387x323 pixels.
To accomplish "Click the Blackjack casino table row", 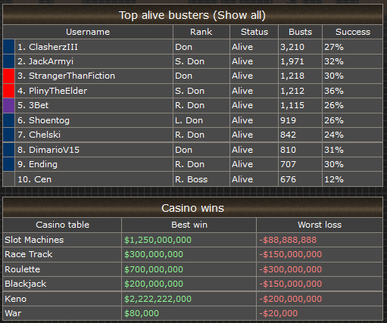I will 193,284.
